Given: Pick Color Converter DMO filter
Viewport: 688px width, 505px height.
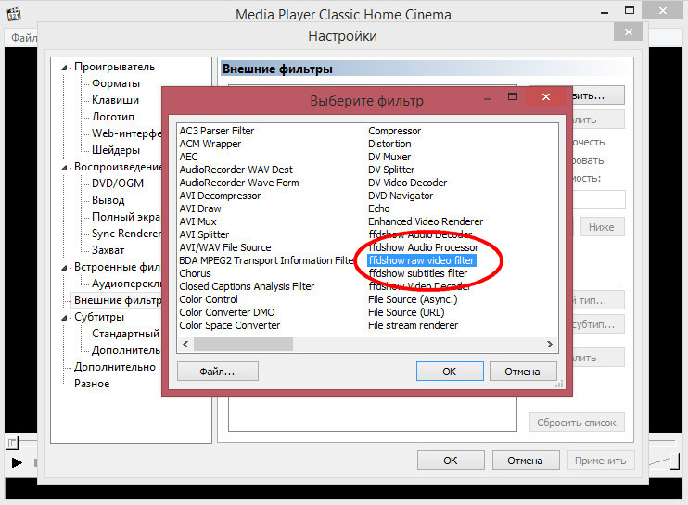Looking at the screenshot, I should coord(227,312).
